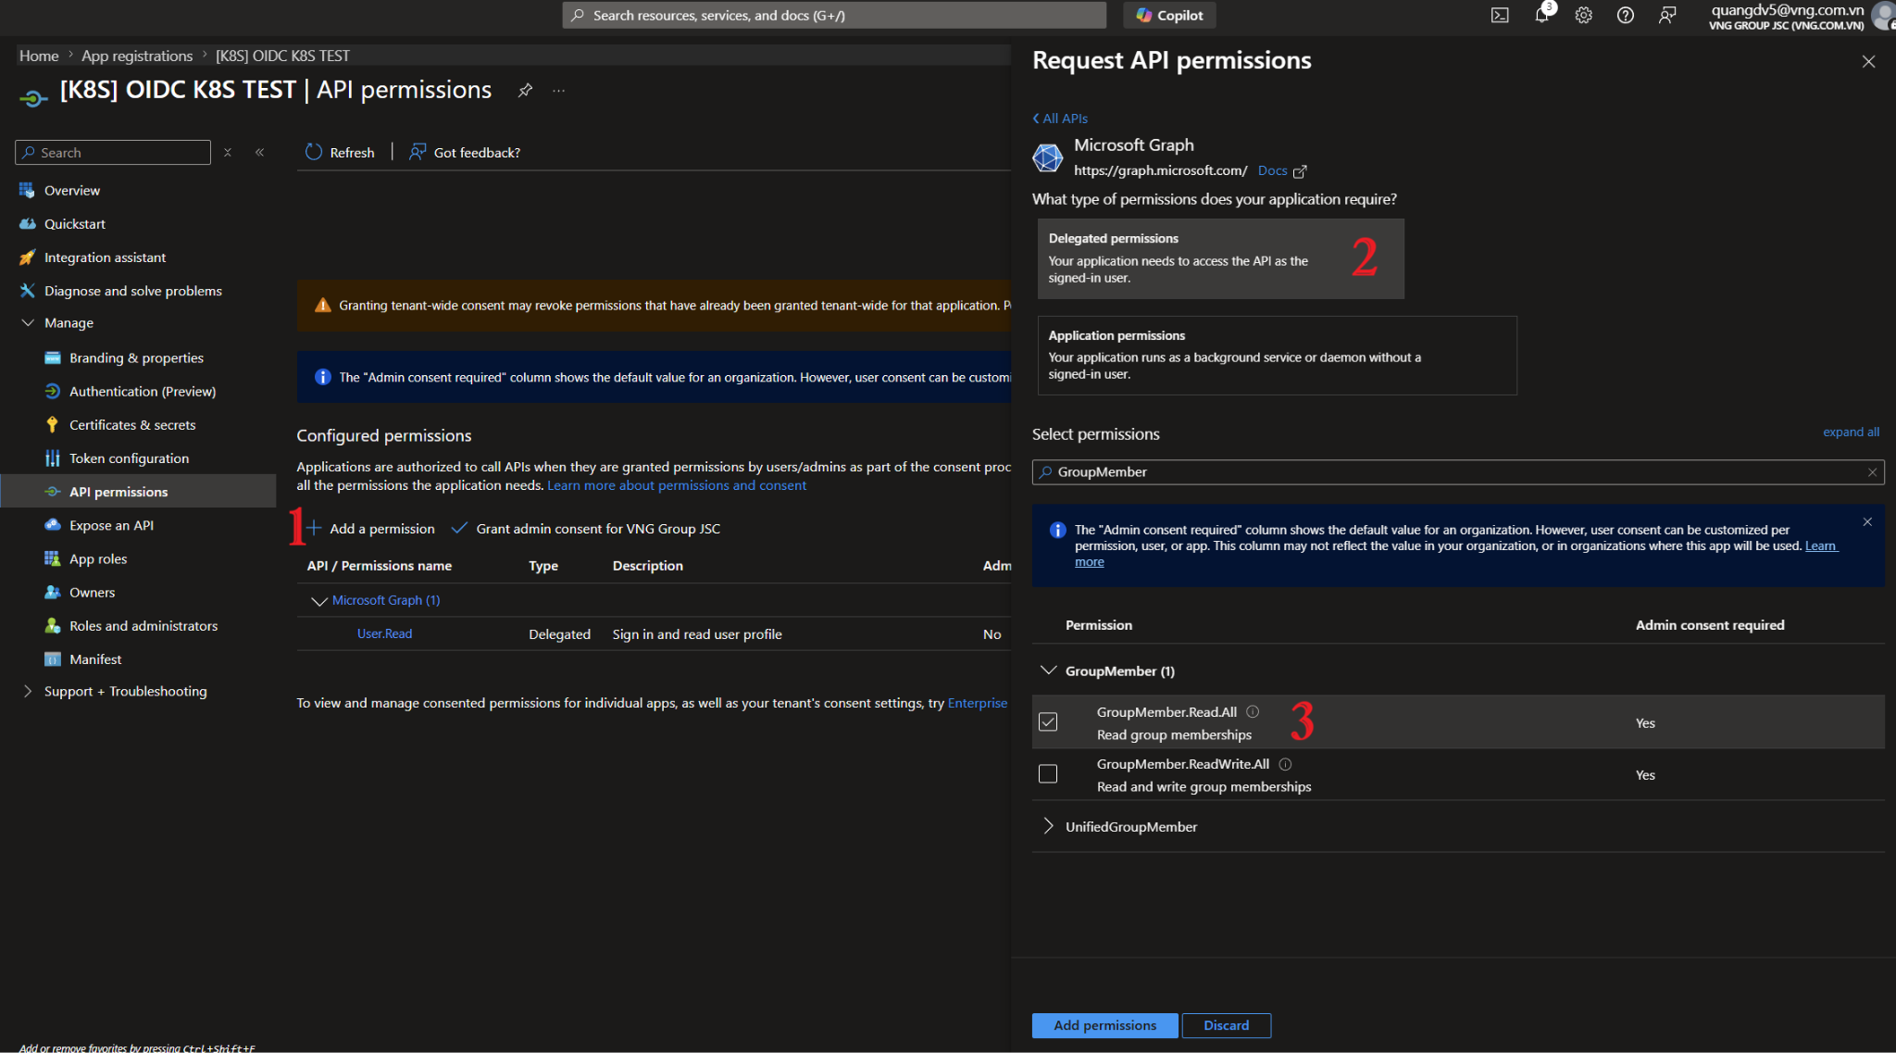Select API permissions in sidebar
Image resolution: width=1896 pixels, height=1053 pixels.
click(x=138, y=491)
